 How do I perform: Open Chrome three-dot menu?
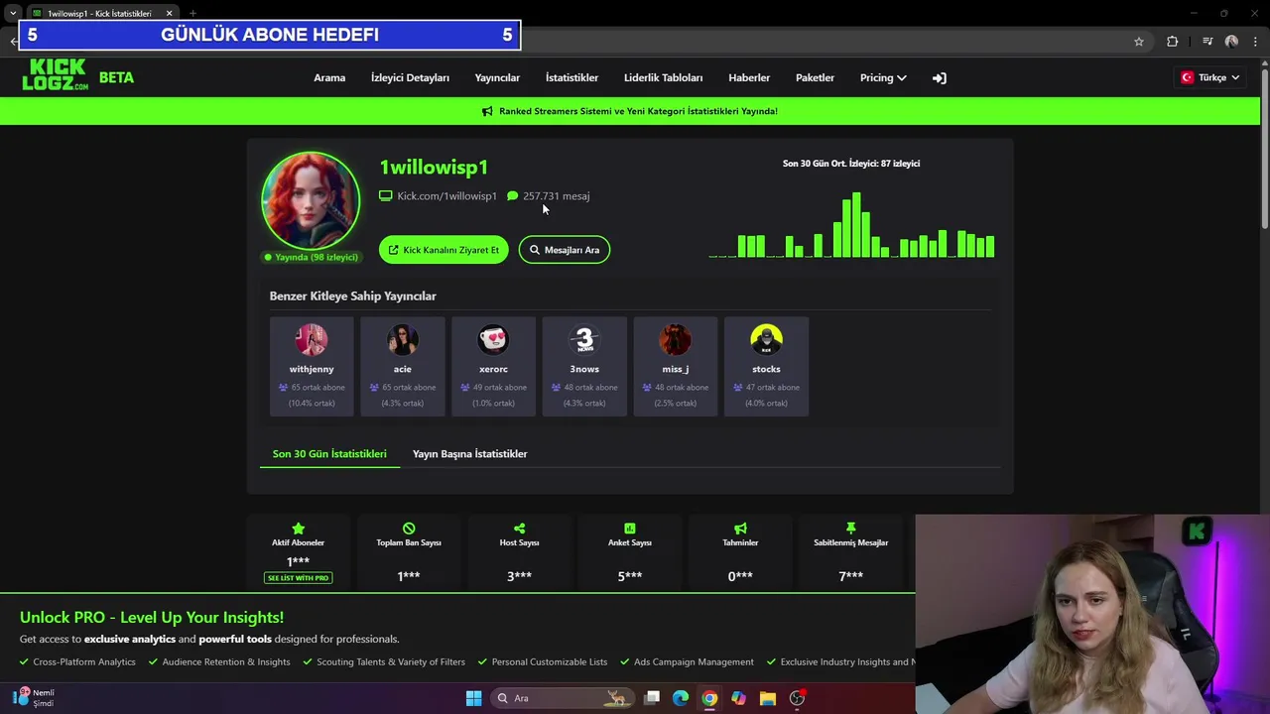[x=1256, y=42]
